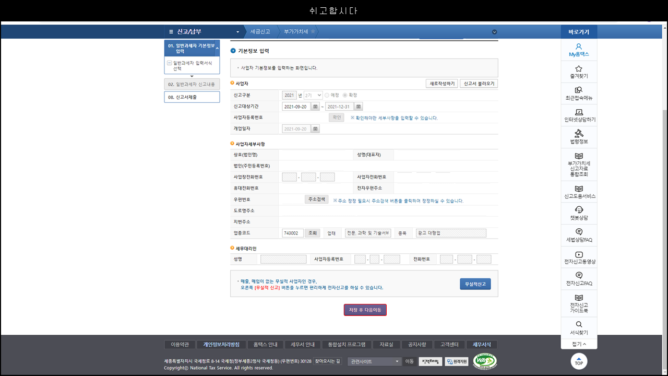Click 무실적신고 button
This screenshot has width=668, height=376.
(475, 284)
